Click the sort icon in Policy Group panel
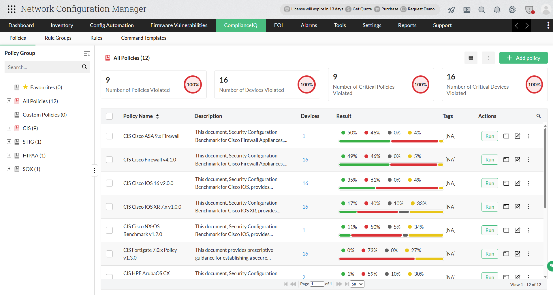Image resolution: width=553 pixels, height=295 pixels. tap(87, 54)
